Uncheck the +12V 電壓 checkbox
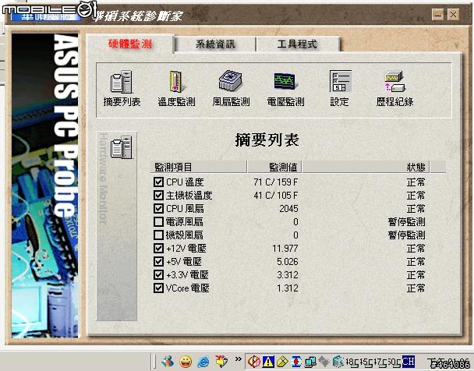 tap(158, 249)
